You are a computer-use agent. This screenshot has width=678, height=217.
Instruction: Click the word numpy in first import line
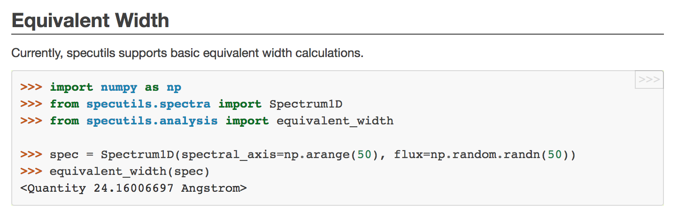119,87
